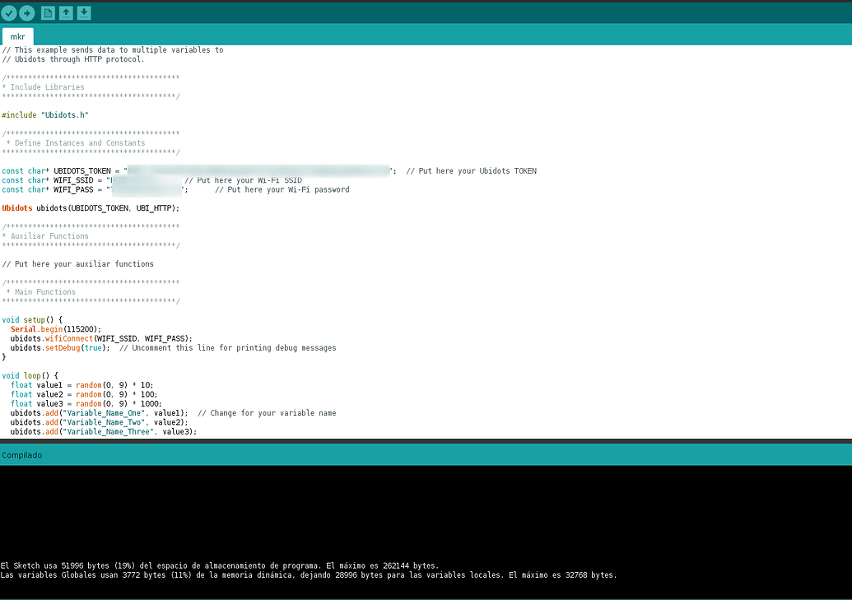The height and width of the screenshot is (600, 852).
Task: Click the Variable_Name_One string
Action: click(x=103, y=412)
